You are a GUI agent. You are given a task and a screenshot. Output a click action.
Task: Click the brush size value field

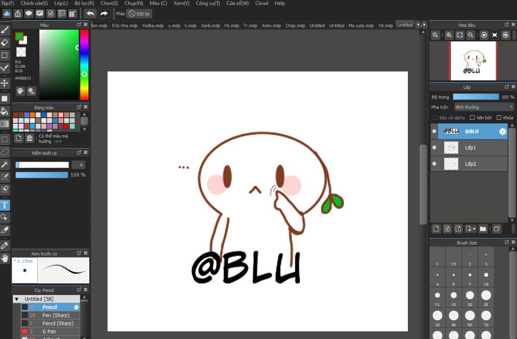[78, 165]
